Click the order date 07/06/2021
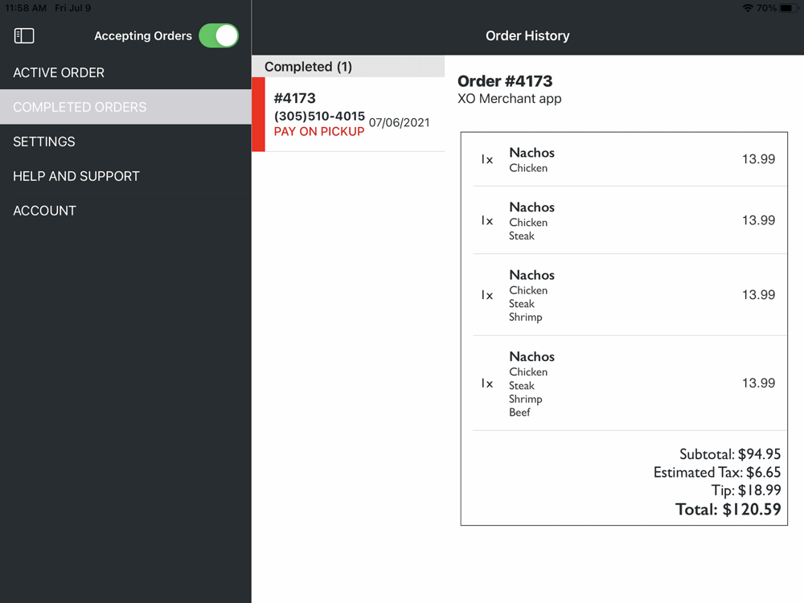Viewport: 804px width, 603px height. (399, 122)
